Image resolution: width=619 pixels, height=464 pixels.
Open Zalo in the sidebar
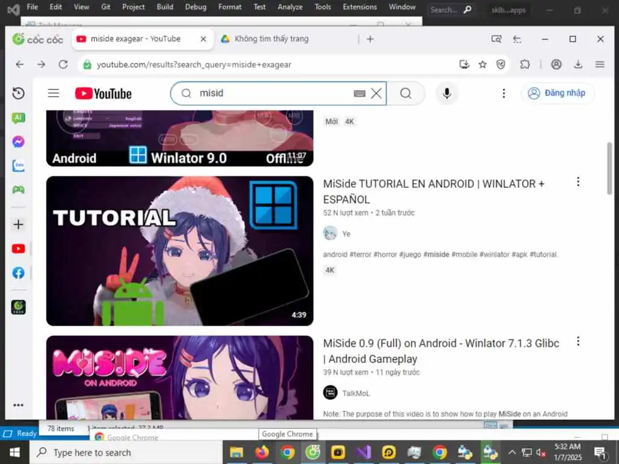[x=18, y=166]
